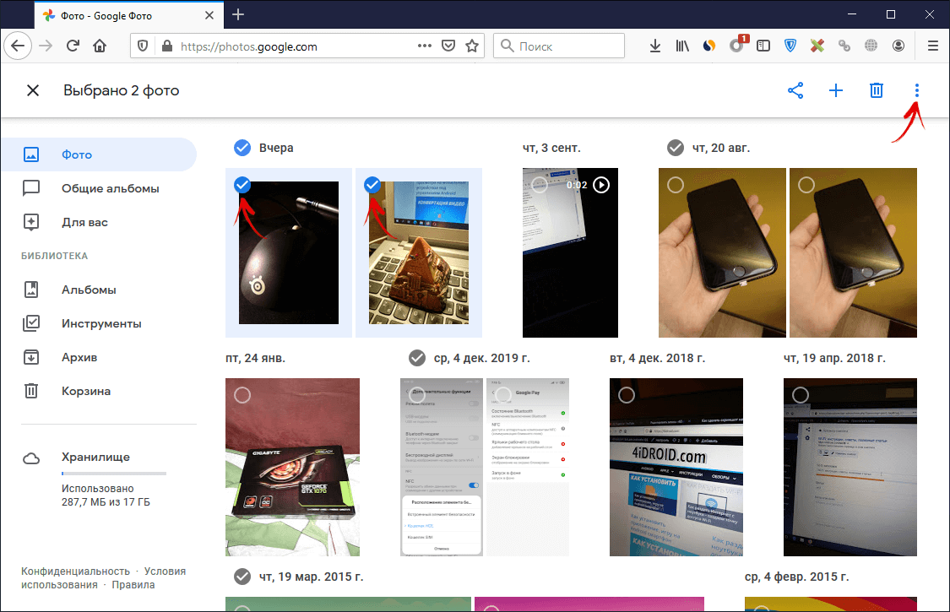
Task: Deselect the pyramid photo checkmark
Action: click(x=372, y=185)
